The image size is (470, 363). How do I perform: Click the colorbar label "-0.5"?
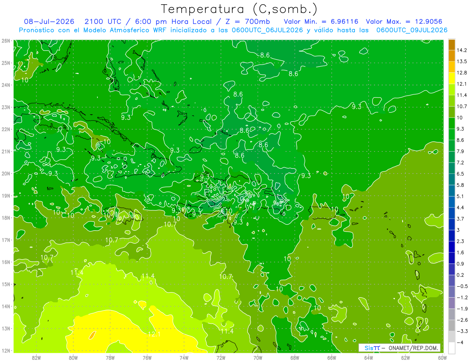(462, 286)
